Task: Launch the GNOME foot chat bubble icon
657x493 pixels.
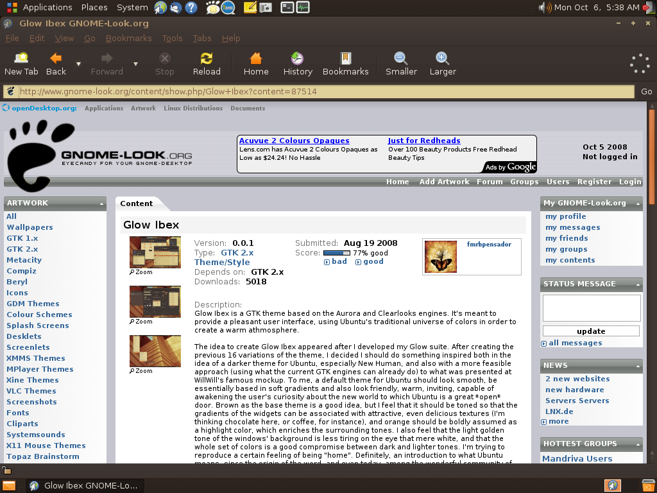Action: click(x=212, y=8)
